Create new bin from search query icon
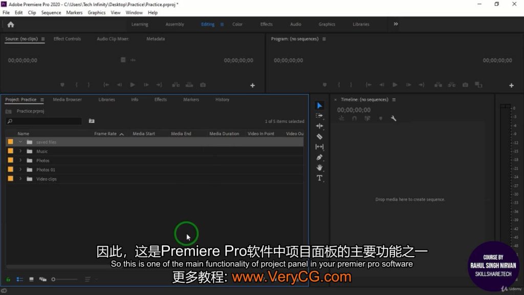 [92, 121]
